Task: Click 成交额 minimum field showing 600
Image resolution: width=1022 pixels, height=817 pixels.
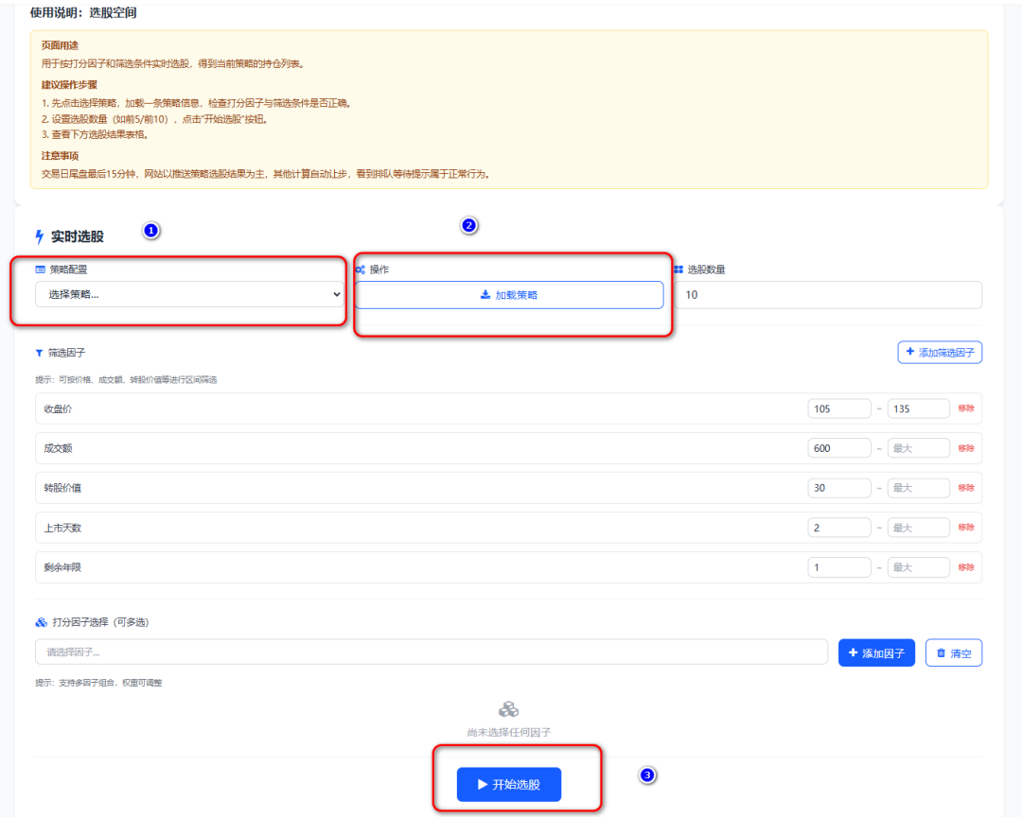Action: click(838, 448)
